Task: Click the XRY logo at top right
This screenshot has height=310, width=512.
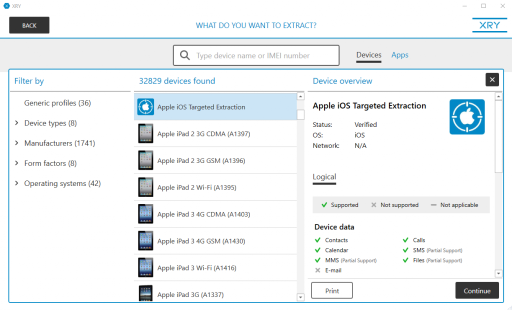Action: tap(489, 25)
